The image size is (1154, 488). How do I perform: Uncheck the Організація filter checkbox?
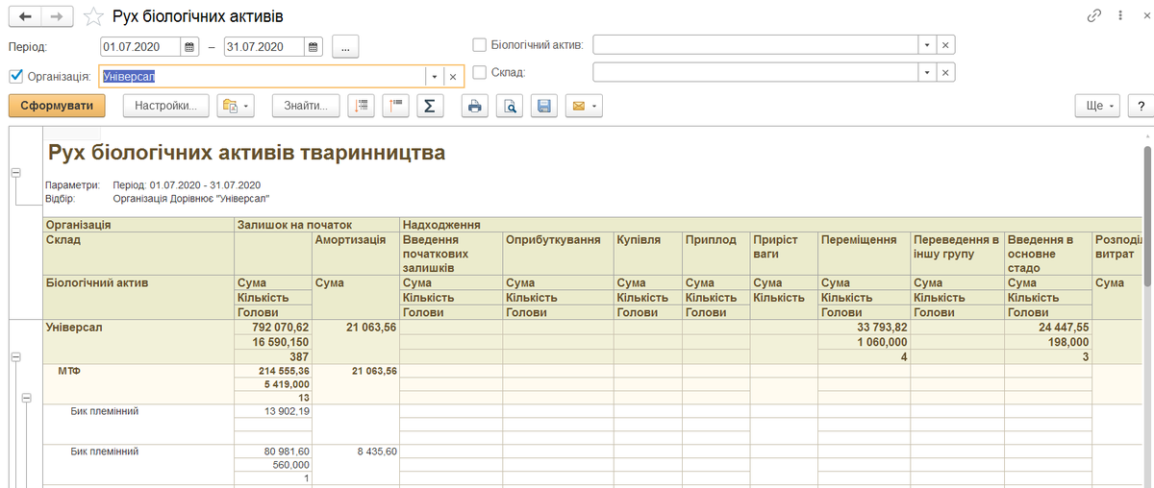[x=15, y=76]
